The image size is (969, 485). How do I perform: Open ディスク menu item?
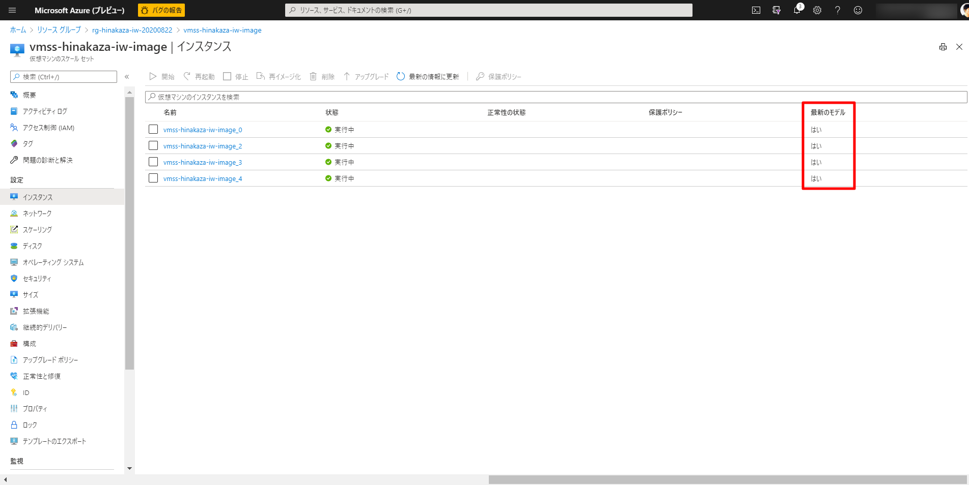(x=62, y=246)
